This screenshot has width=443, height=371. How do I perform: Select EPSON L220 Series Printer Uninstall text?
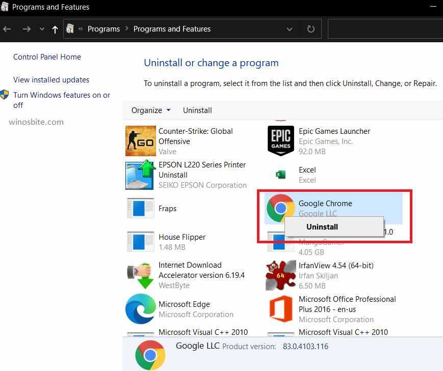202,170
